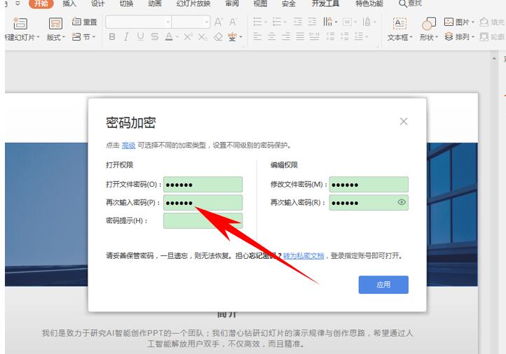The image size is (506, 354).
Task: Click the numbered list icon
Action: [x=277, y=22]
